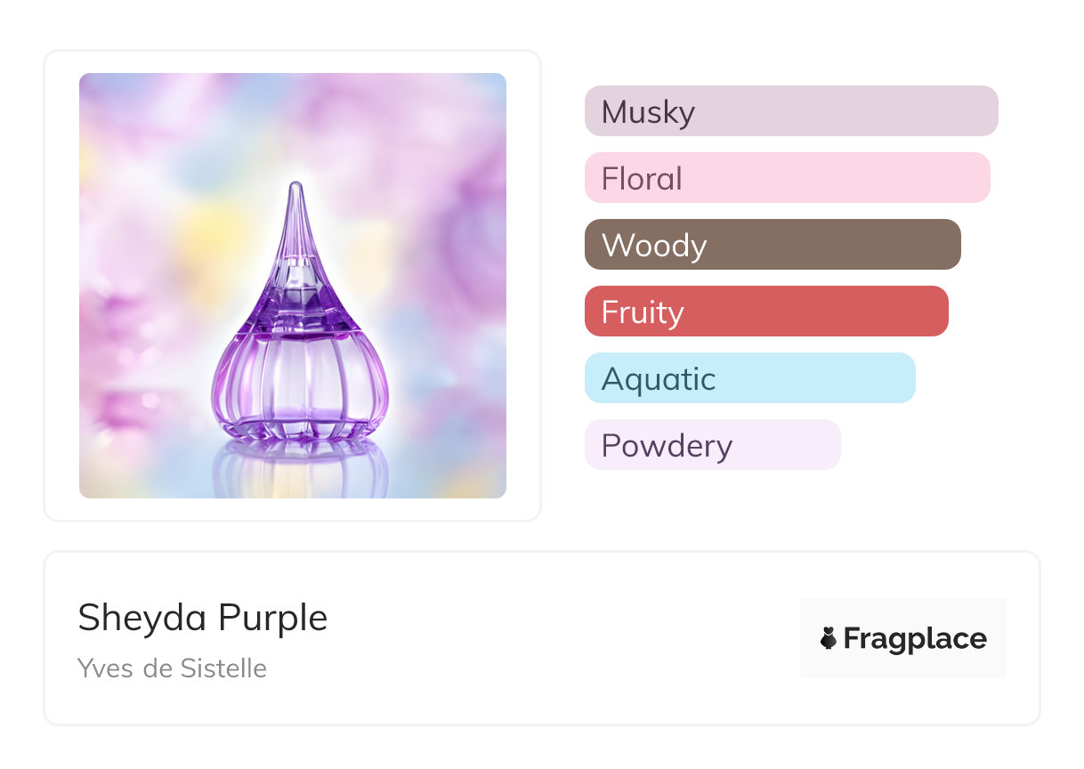The width and height of the screenshot is (1084, 769).
Task: Select the pink Floral accord bar
Action: (787, 178)
